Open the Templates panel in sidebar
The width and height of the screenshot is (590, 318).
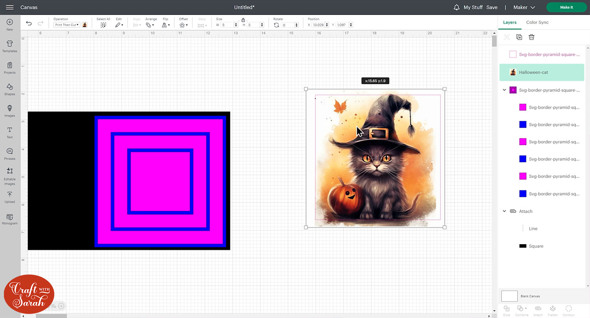[9, 46]
